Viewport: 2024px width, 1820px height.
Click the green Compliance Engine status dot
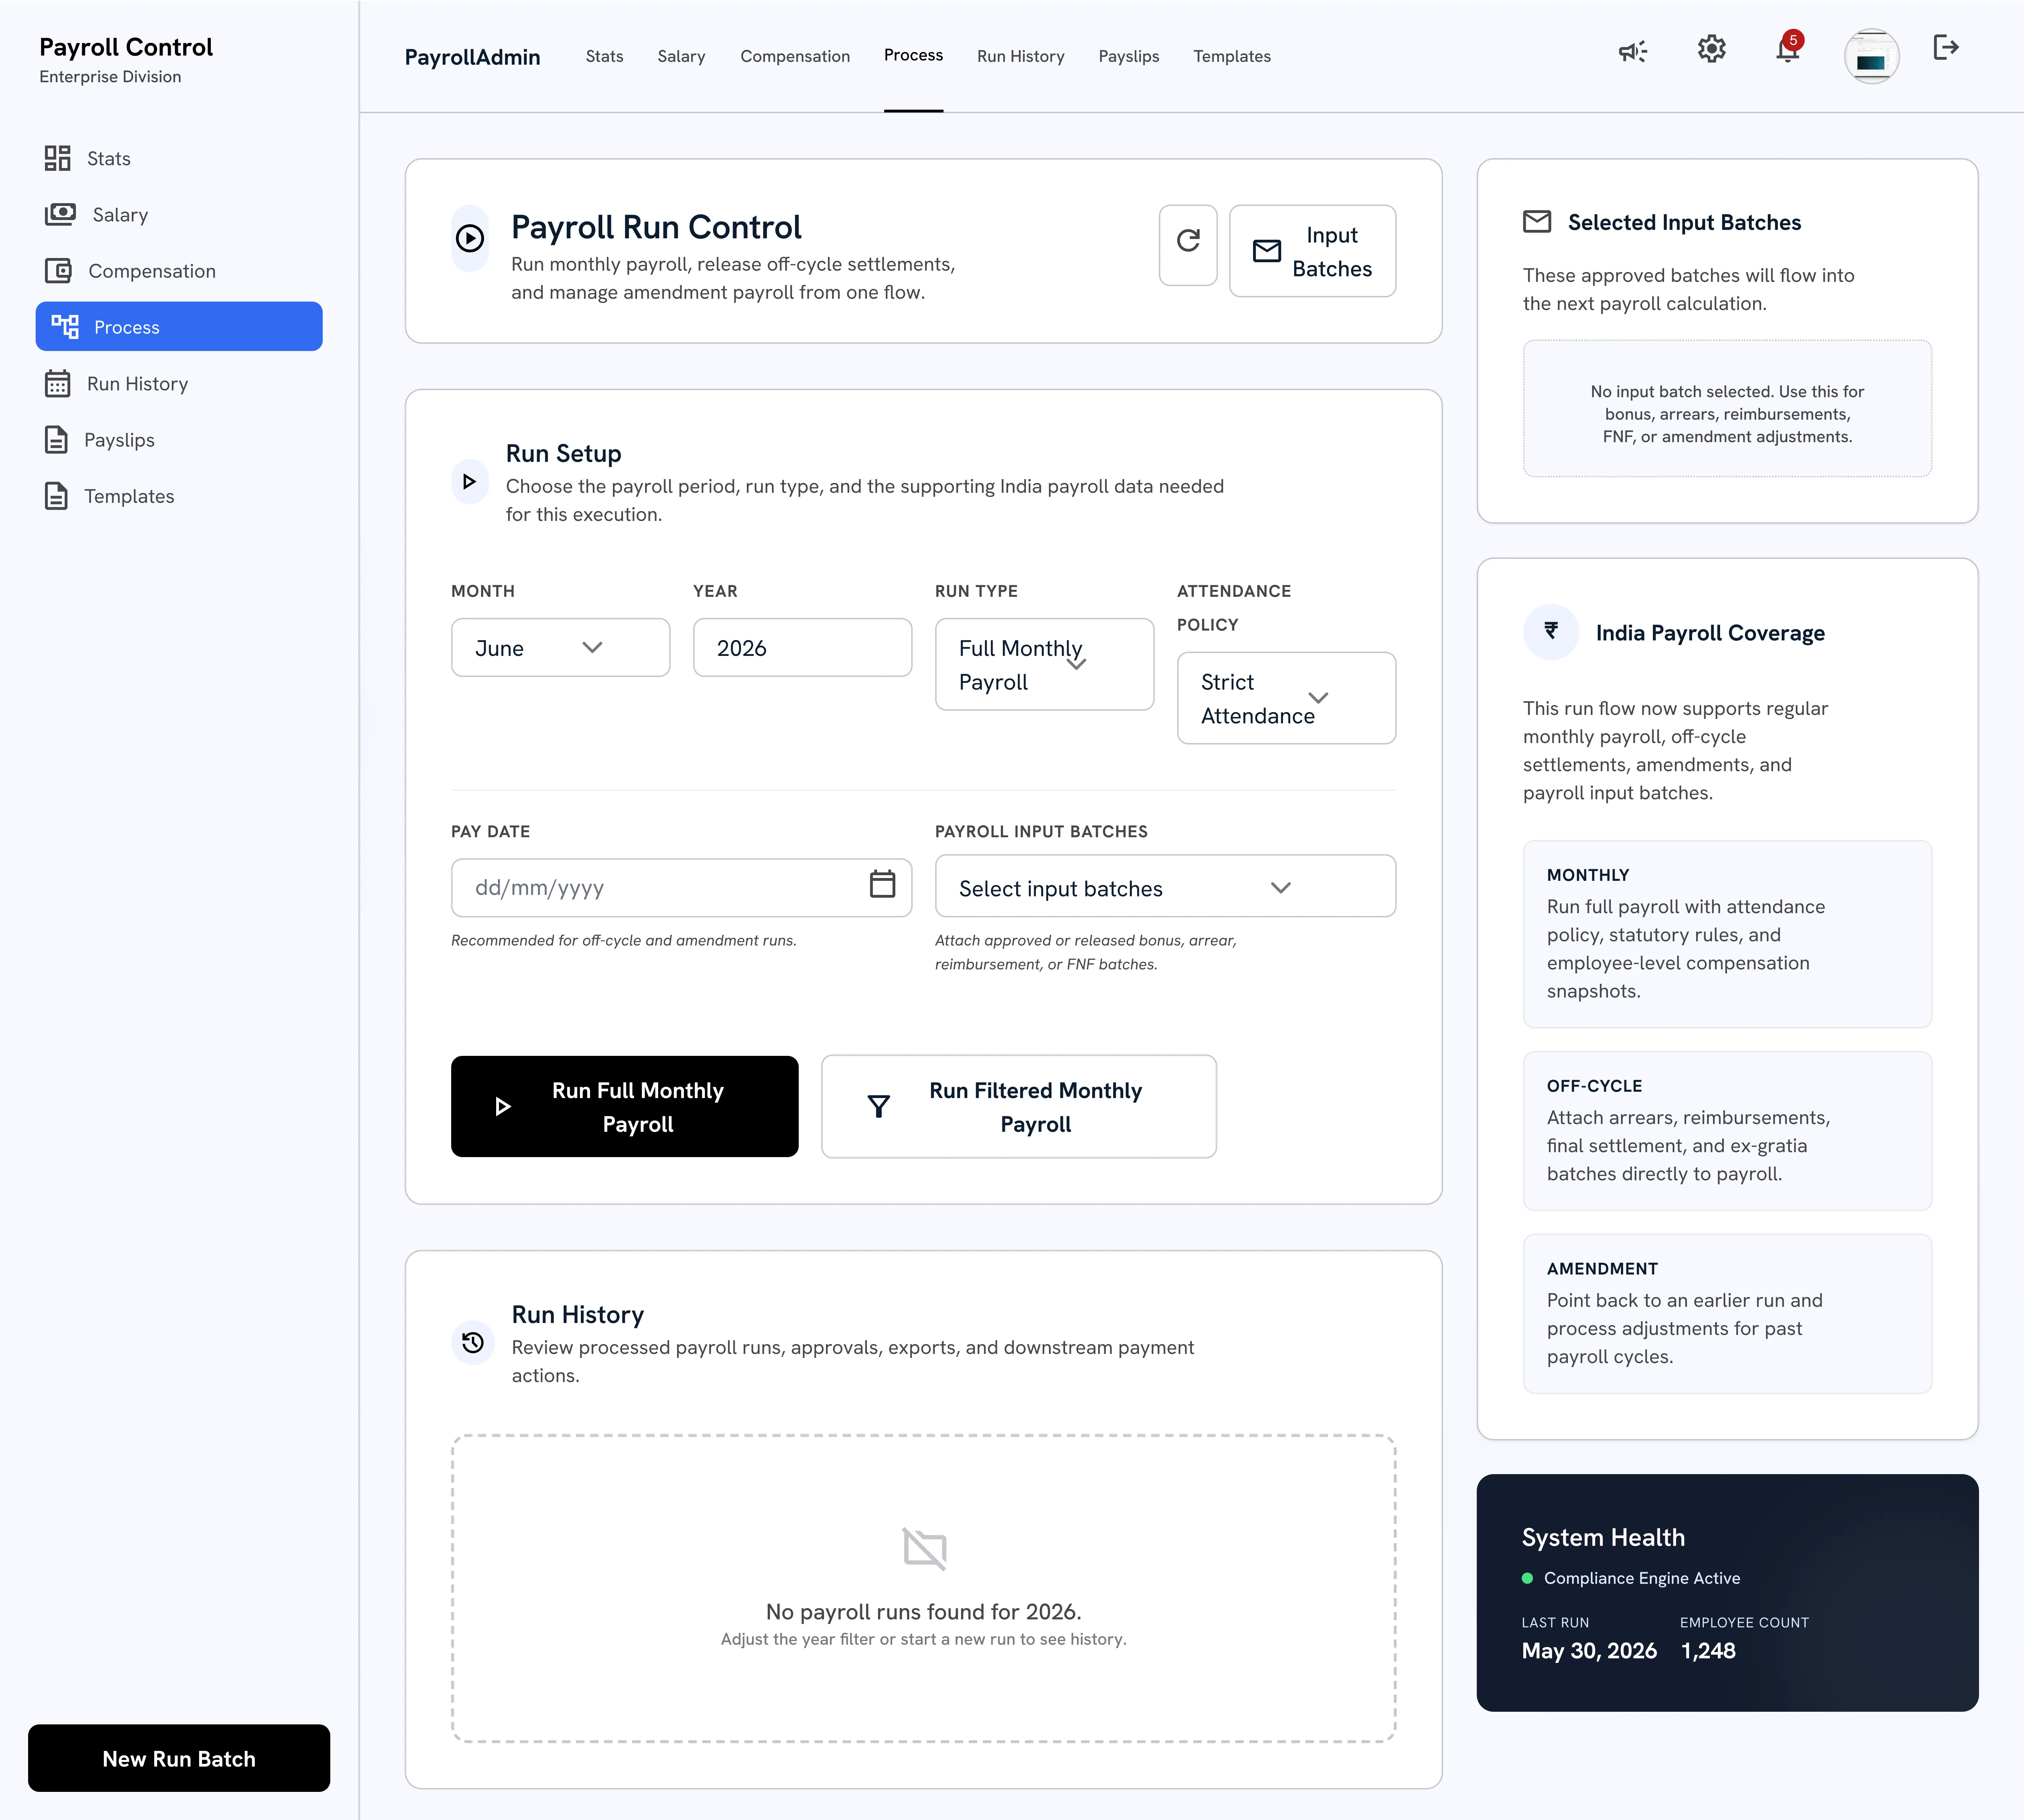[1527, 1578]
